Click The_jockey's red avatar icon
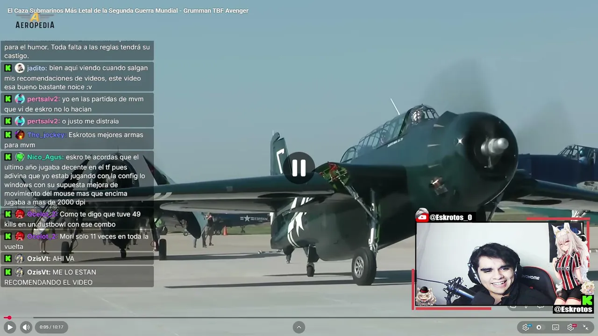Screen dimensions: 598x336 [x=20, y=135]
